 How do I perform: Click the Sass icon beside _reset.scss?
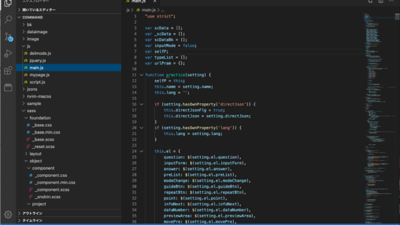(28, 146)
